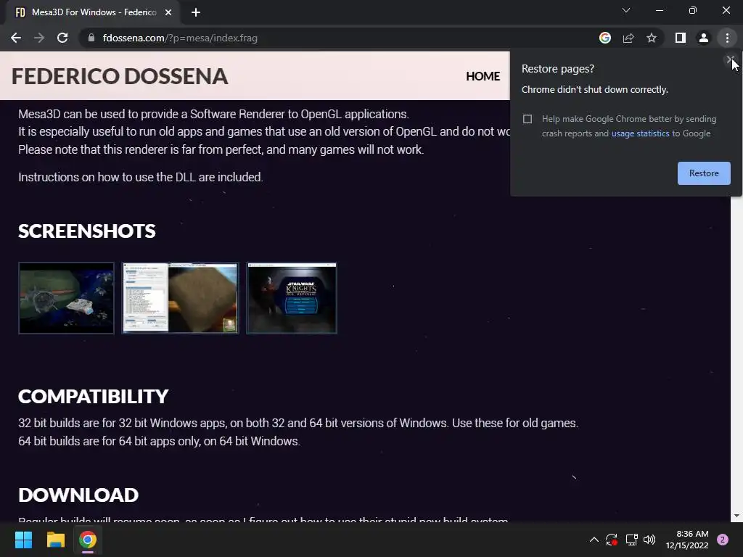This screenshot has width=743, height=557.
Task: Click the 'Restore pages?' title text
Action: point(558,69)
